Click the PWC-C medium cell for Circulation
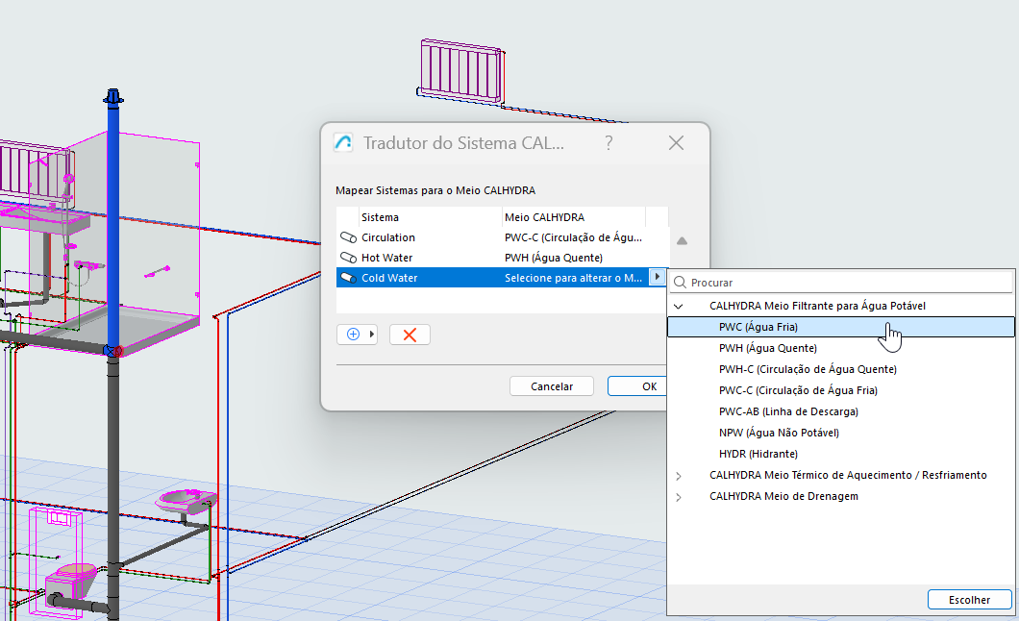The height and width of the screenshot is (621, 1019). (x=573, y=237)
